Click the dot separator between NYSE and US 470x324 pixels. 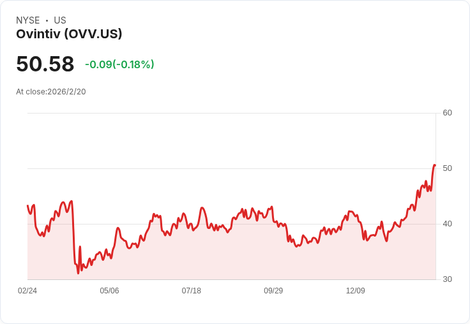(47, 20)
